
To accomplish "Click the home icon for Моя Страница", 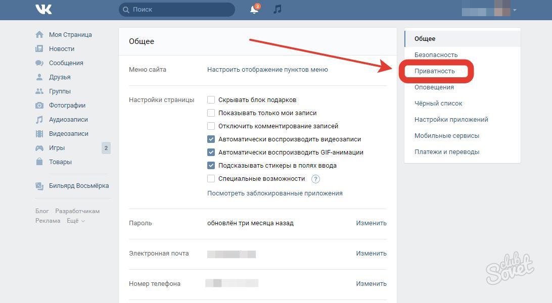I will 39,35.
